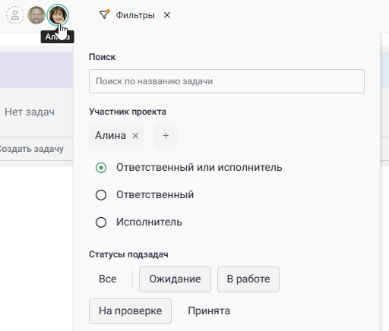
Task: Click Alina's highlighted avatar
Action: point(58,15)
